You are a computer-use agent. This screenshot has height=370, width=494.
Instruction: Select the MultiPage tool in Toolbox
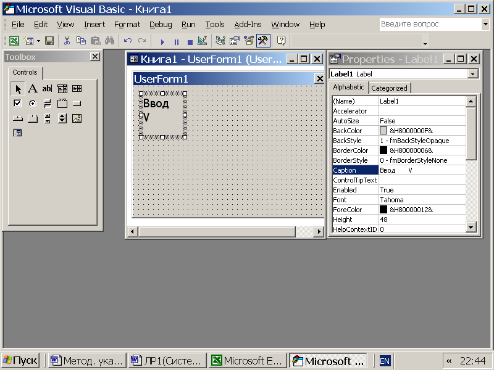[x=33, y=118]
